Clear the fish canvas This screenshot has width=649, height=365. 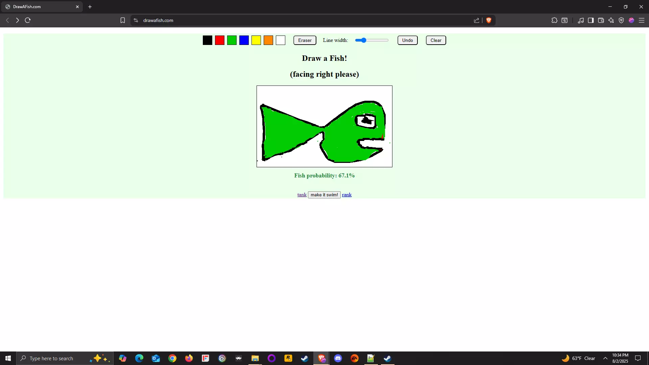436,40
